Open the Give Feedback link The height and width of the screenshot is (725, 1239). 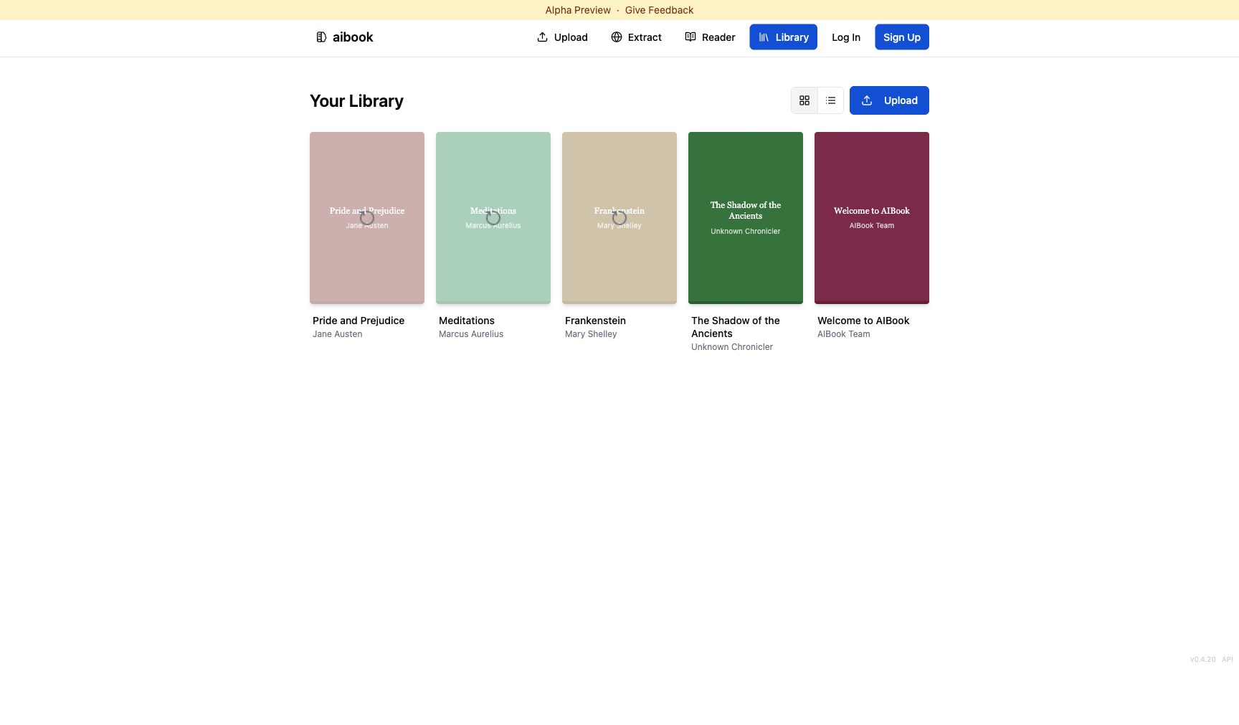659,10
